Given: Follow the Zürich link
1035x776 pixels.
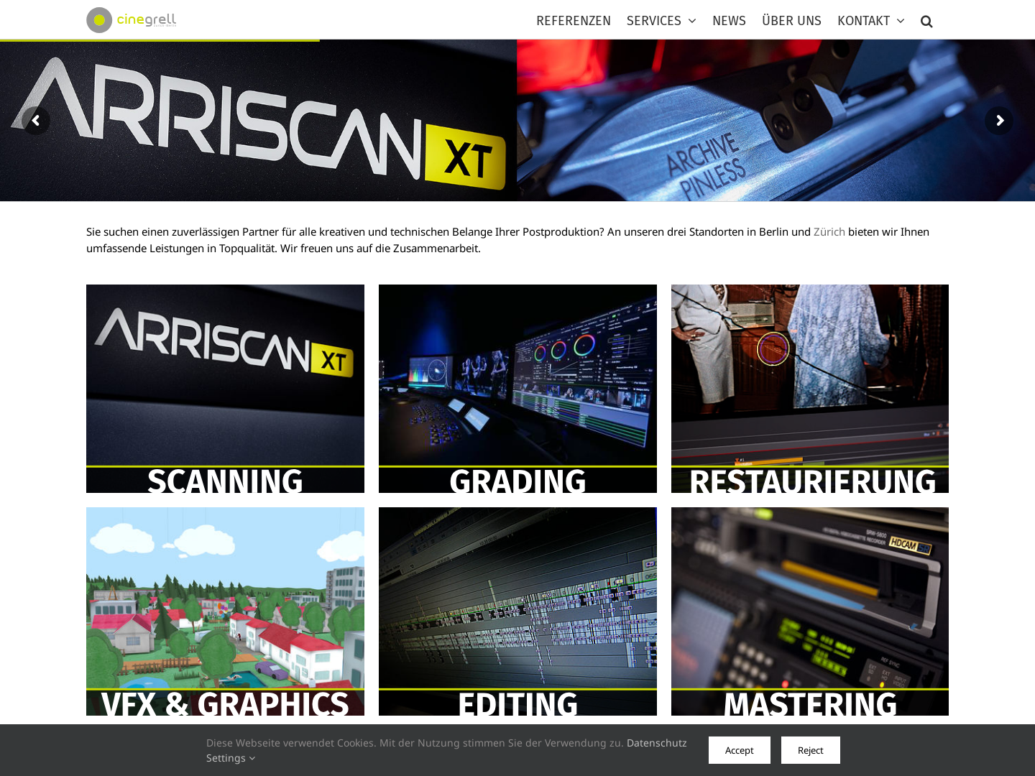Looking at the screenshot, I should pyautogui.click(x=829, y=231).
